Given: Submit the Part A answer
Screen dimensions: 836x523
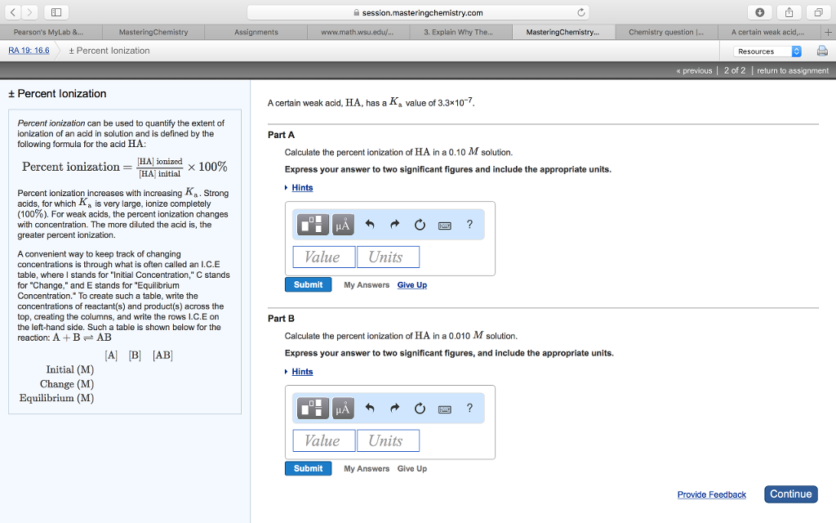Looking at the screenshot, I should pos(308,284).
